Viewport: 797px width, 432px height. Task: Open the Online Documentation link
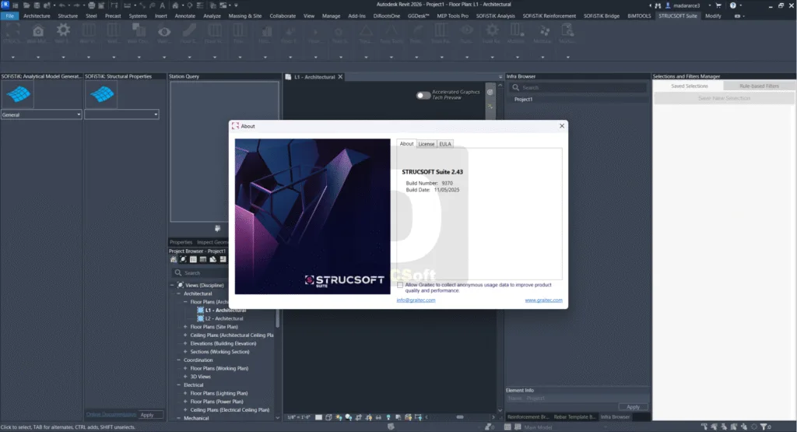pyautogui.click(x=111, y=414)
